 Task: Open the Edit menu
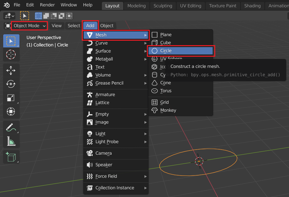point(30,5)
